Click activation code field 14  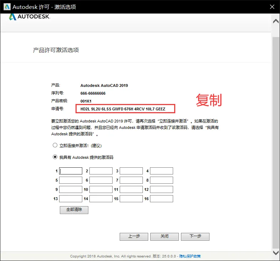click(101, 199)
